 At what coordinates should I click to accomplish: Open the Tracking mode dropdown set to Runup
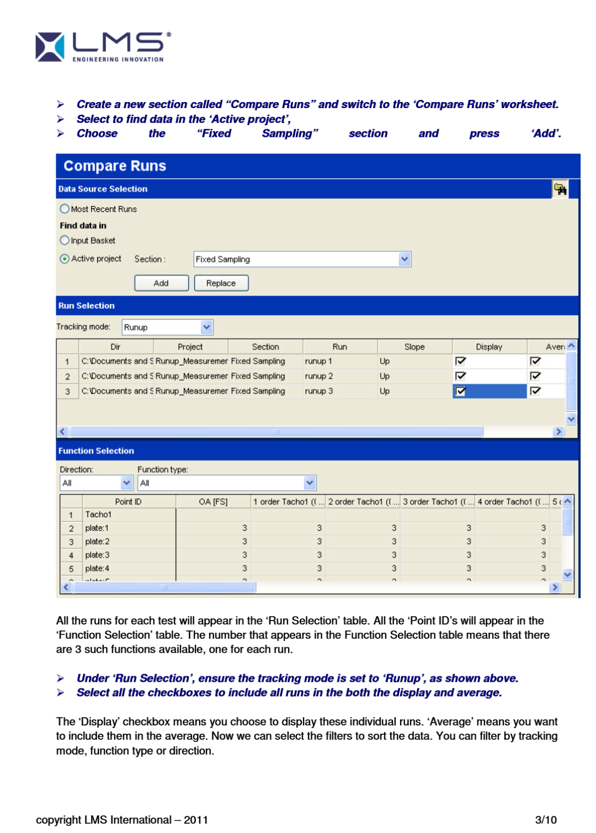pyautogui.click(x=167, y=327)
